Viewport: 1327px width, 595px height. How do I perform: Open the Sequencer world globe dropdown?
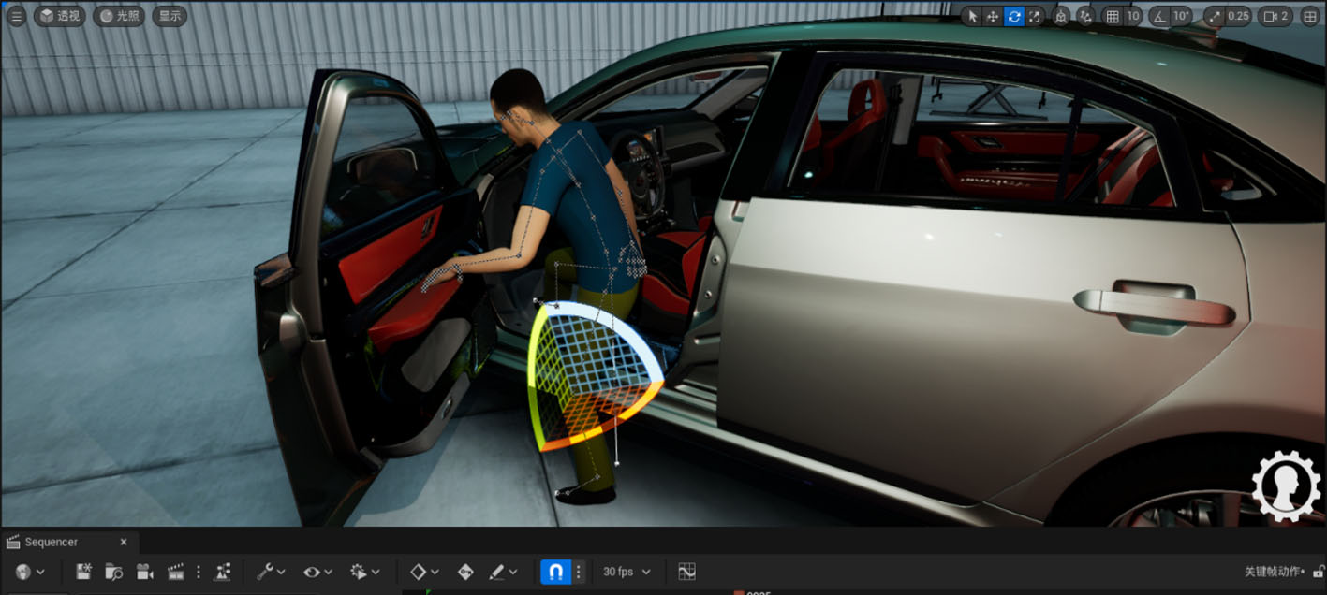point(30,572)
